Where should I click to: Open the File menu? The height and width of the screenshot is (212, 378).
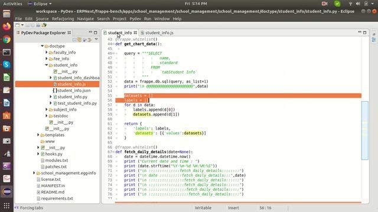[18, 19]
